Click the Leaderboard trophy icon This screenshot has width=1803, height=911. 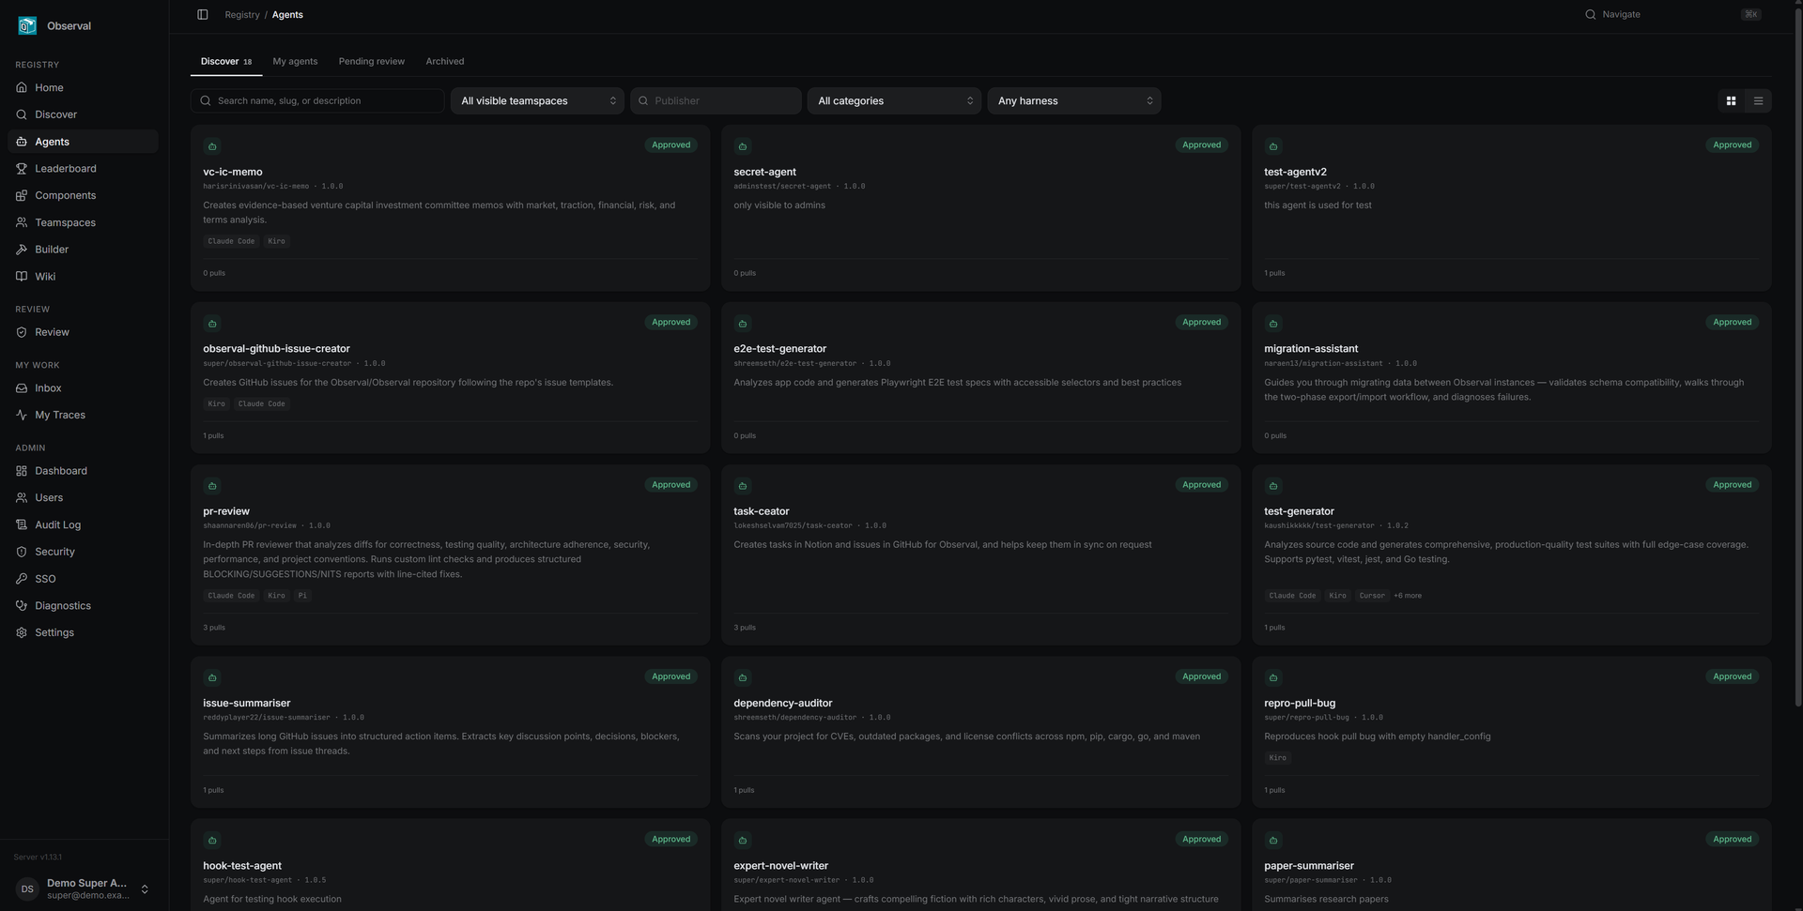(22, 169)
